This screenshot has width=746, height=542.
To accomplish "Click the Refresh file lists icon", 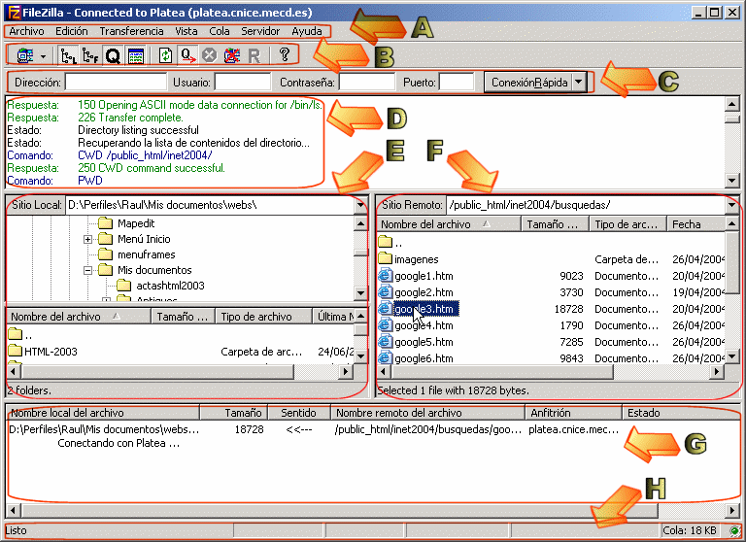I will pyautogui.click(x=166, y=56).
